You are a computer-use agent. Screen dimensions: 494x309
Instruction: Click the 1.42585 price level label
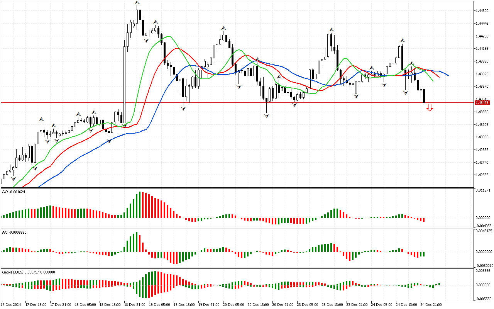(x=482, y=175)
